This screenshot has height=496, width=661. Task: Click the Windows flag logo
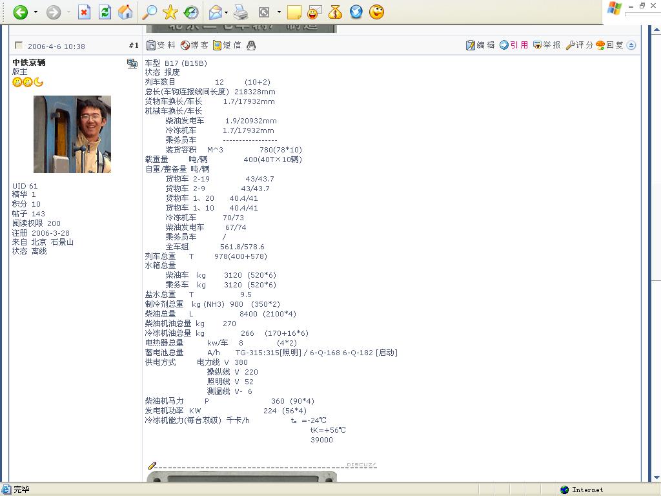(x=614, y=8)
